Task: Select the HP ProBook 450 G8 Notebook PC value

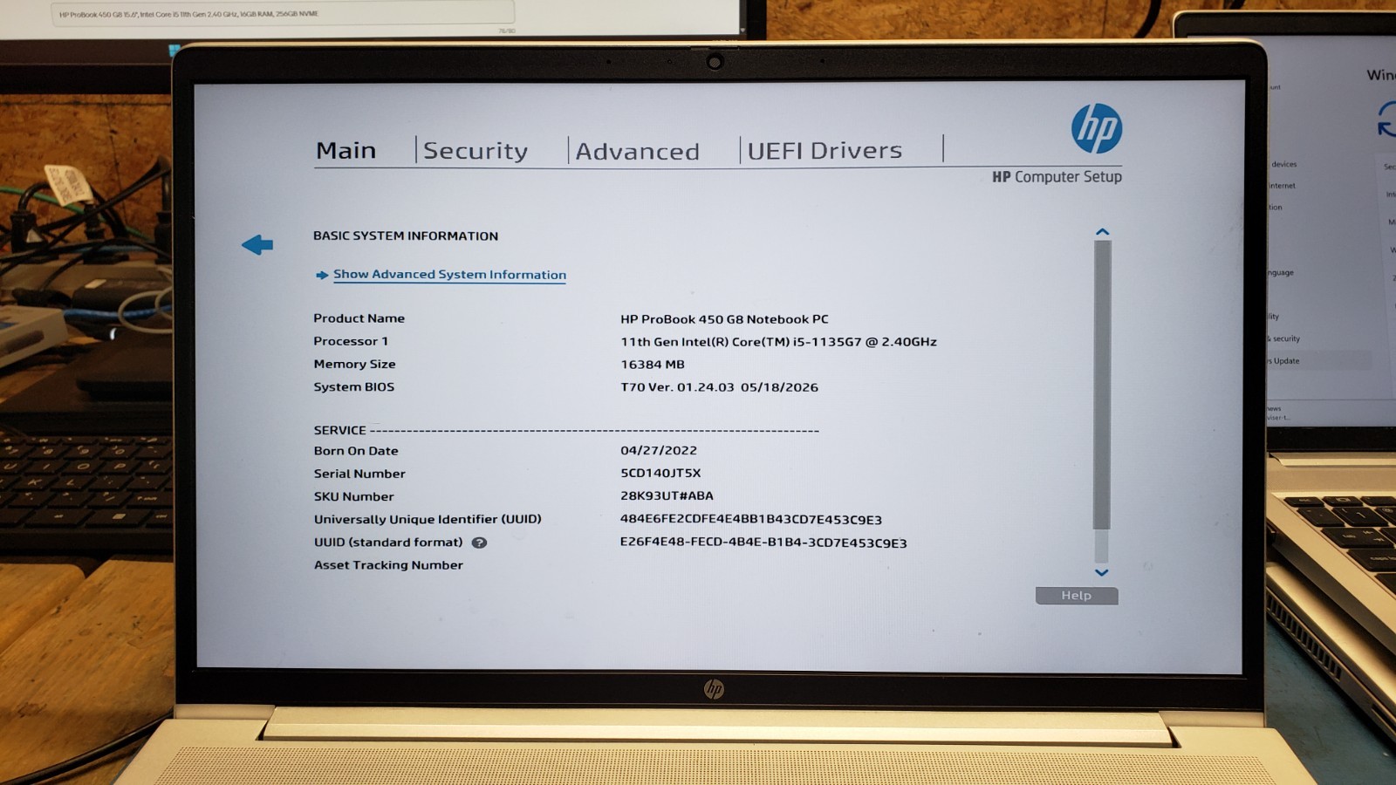Action: point(724,319)
